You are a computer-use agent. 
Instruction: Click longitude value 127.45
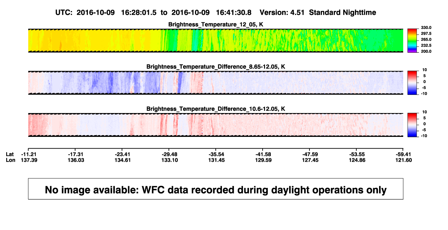pos(311,160)
